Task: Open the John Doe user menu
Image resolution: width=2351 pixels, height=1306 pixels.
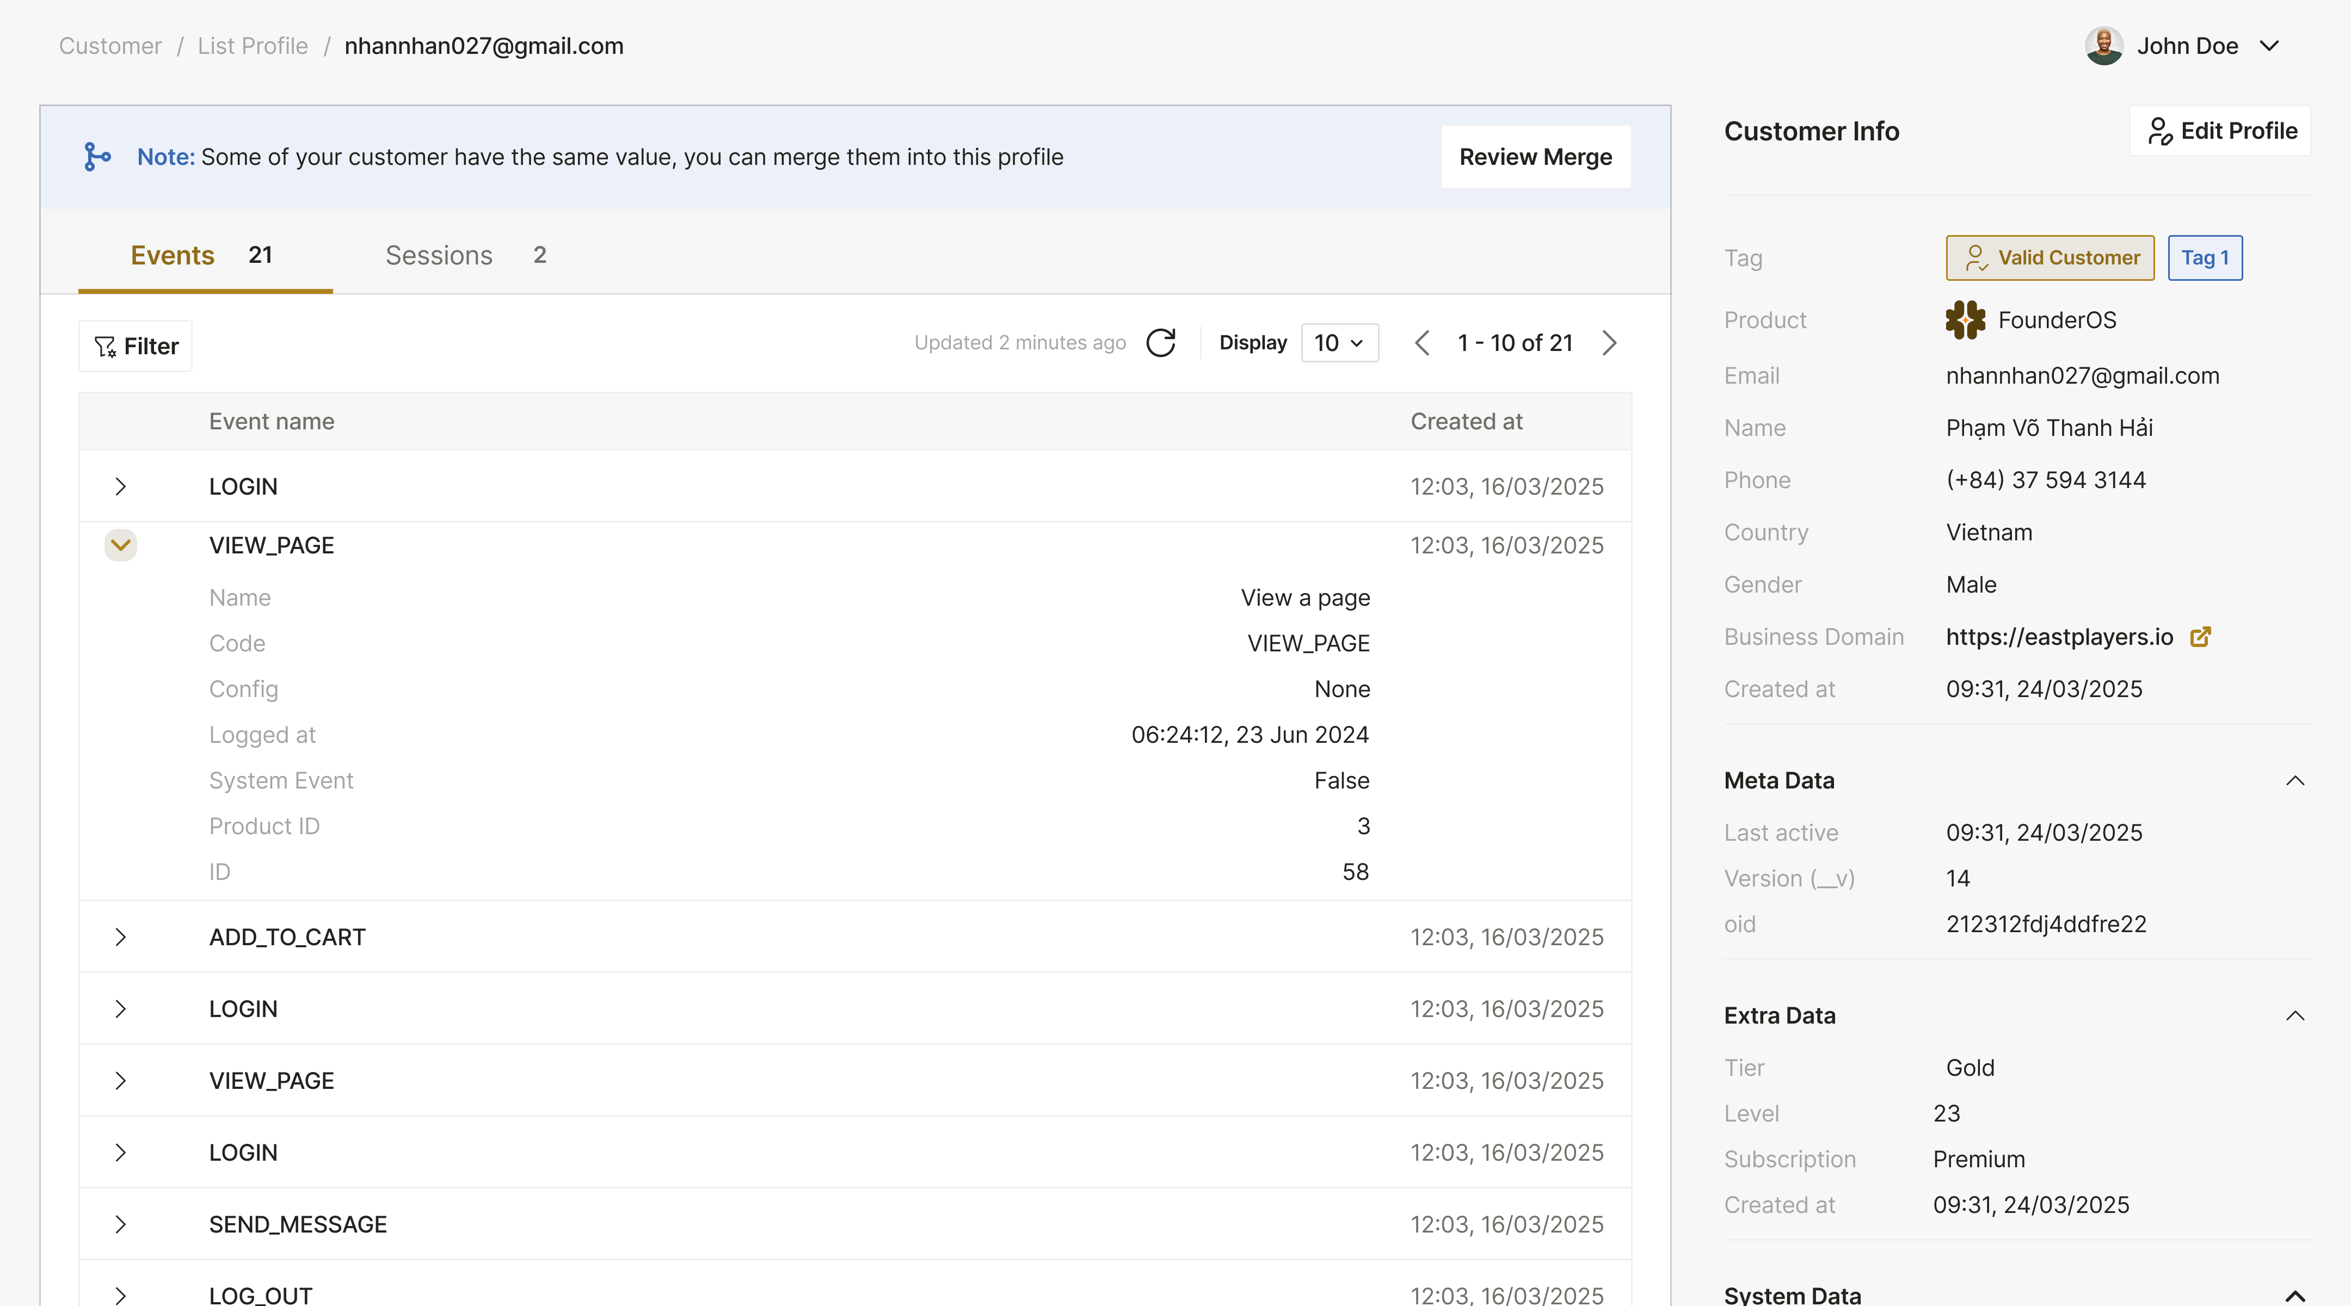Action: [x=2269, y=46]
